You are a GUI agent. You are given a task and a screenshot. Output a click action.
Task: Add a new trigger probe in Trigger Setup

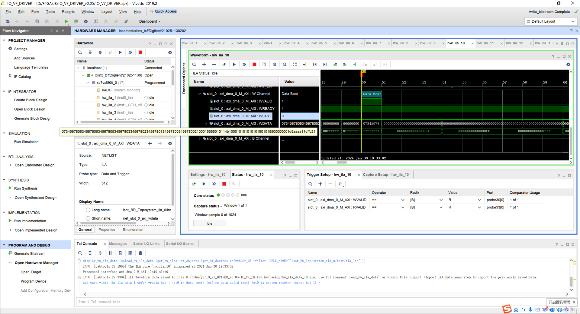point(320,184)
